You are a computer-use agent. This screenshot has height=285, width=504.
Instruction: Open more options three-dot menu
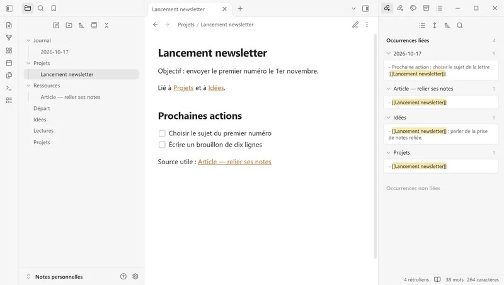(367, 25)
